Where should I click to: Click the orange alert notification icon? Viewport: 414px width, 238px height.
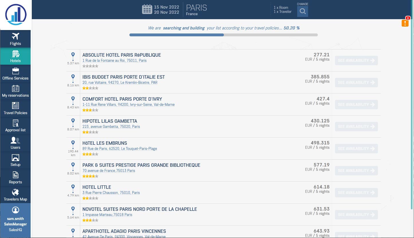tap(405, 23)
